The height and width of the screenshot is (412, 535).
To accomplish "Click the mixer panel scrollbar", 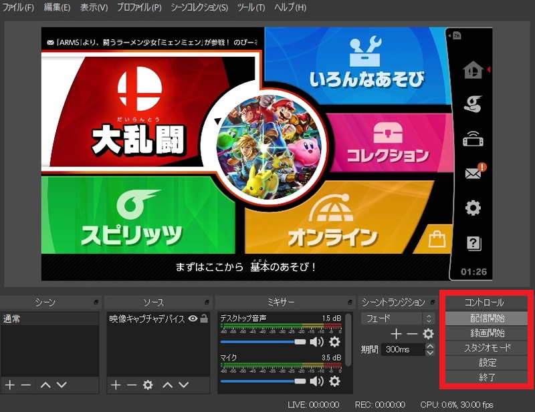I will point(348,340).
